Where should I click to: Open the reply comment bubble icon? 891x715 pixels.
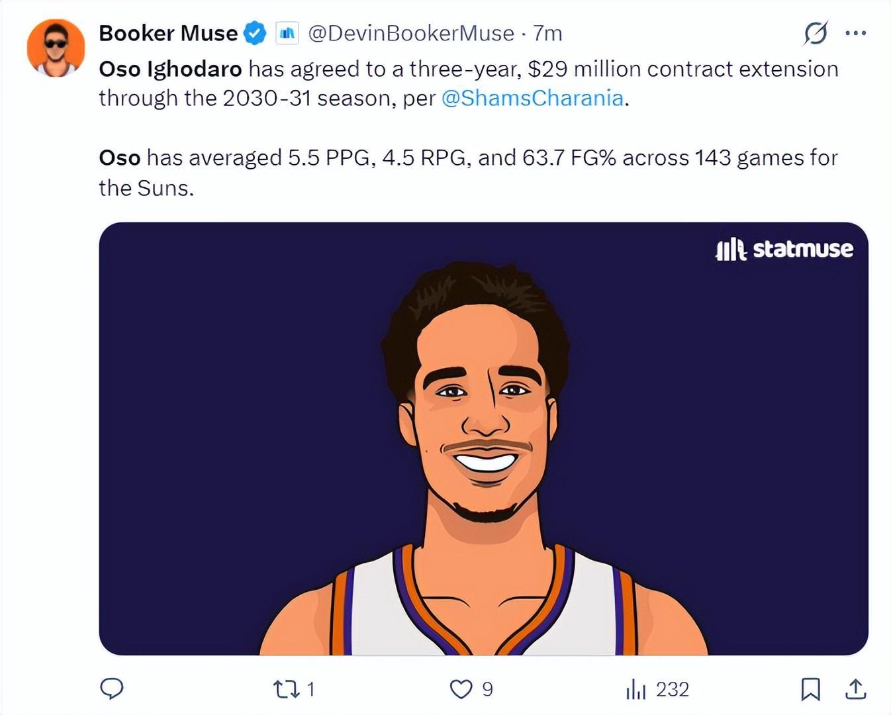click(111, 689)
